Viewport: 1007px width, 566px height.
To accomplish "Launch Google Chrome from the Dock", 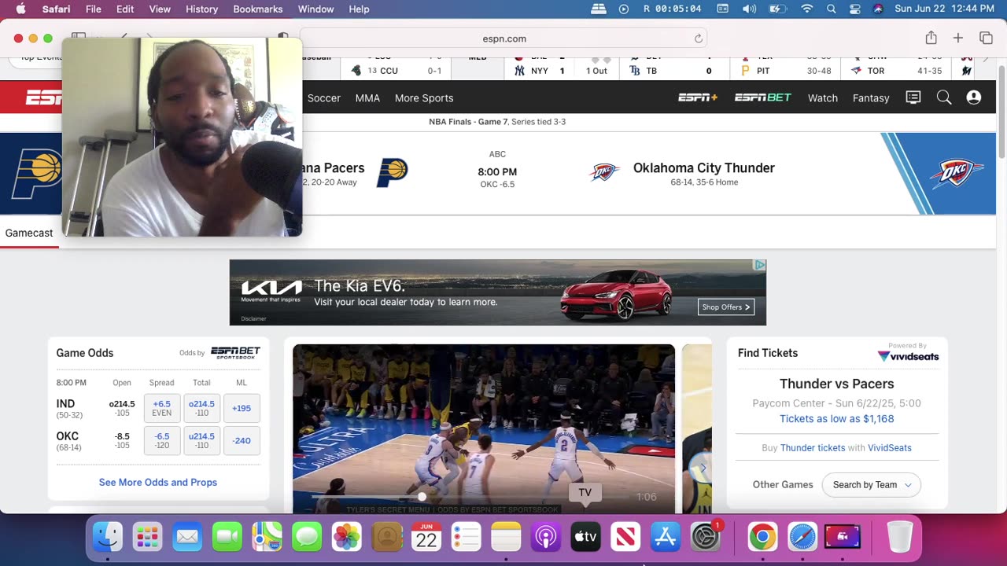I will coord(762,537).
